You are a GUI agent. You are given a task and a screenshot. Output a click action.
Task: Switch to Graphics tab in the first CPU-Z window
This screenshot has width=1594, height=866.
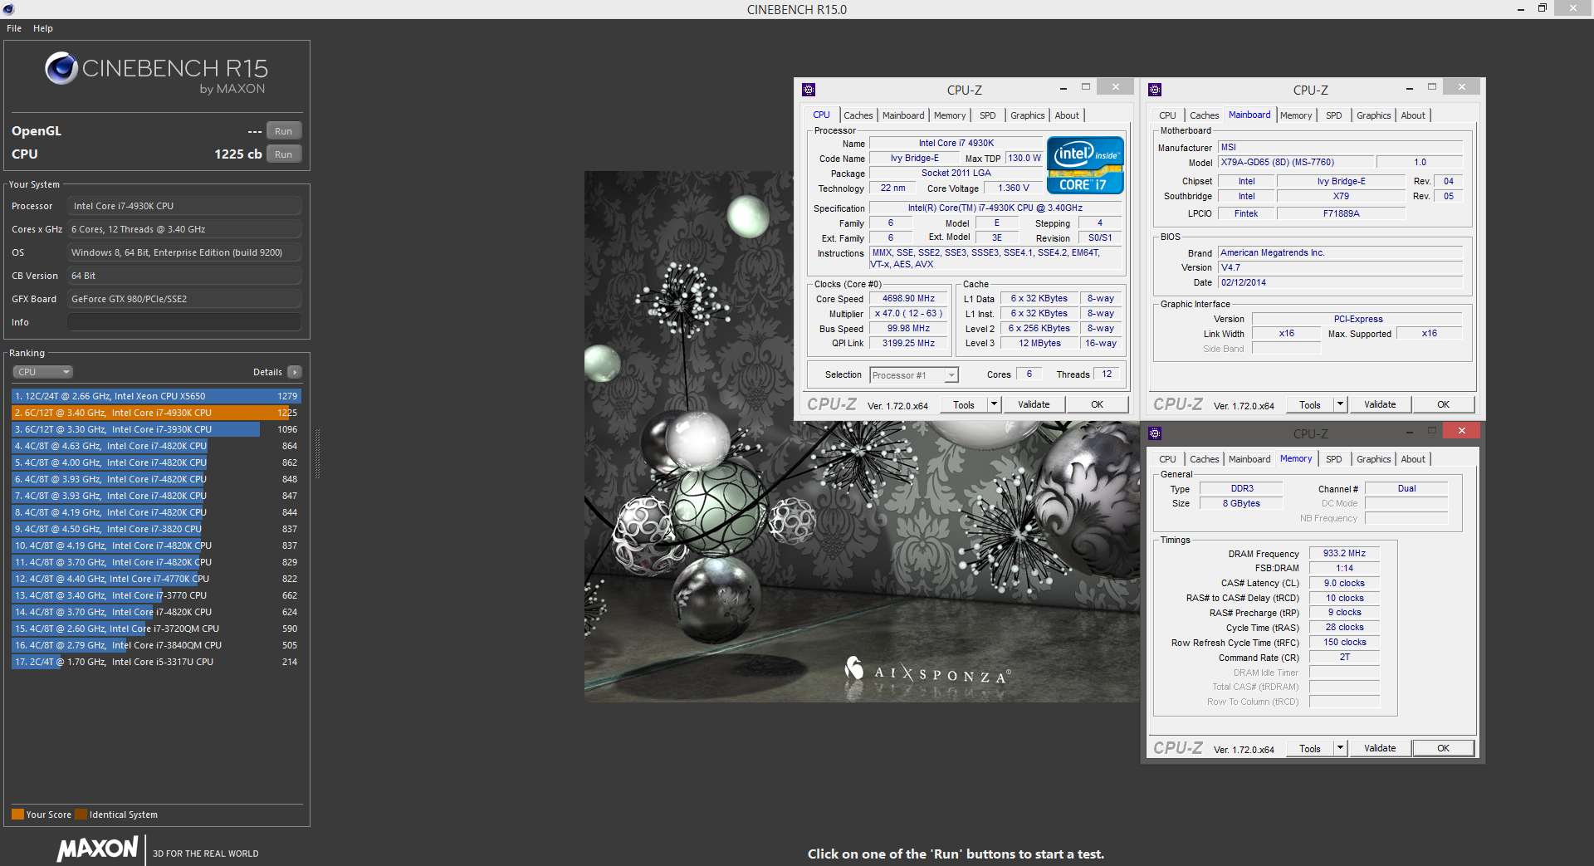tap(1028, 115)
